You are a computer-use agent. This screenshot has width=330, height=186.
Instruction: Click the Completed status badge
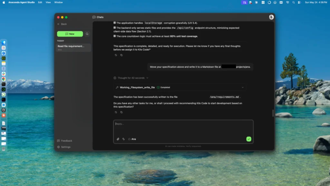[x=163, y=87]
